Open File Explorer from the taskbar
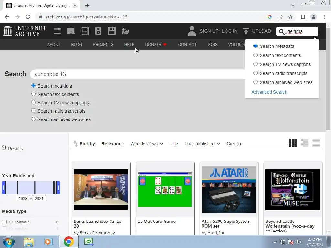 (29, 242)
